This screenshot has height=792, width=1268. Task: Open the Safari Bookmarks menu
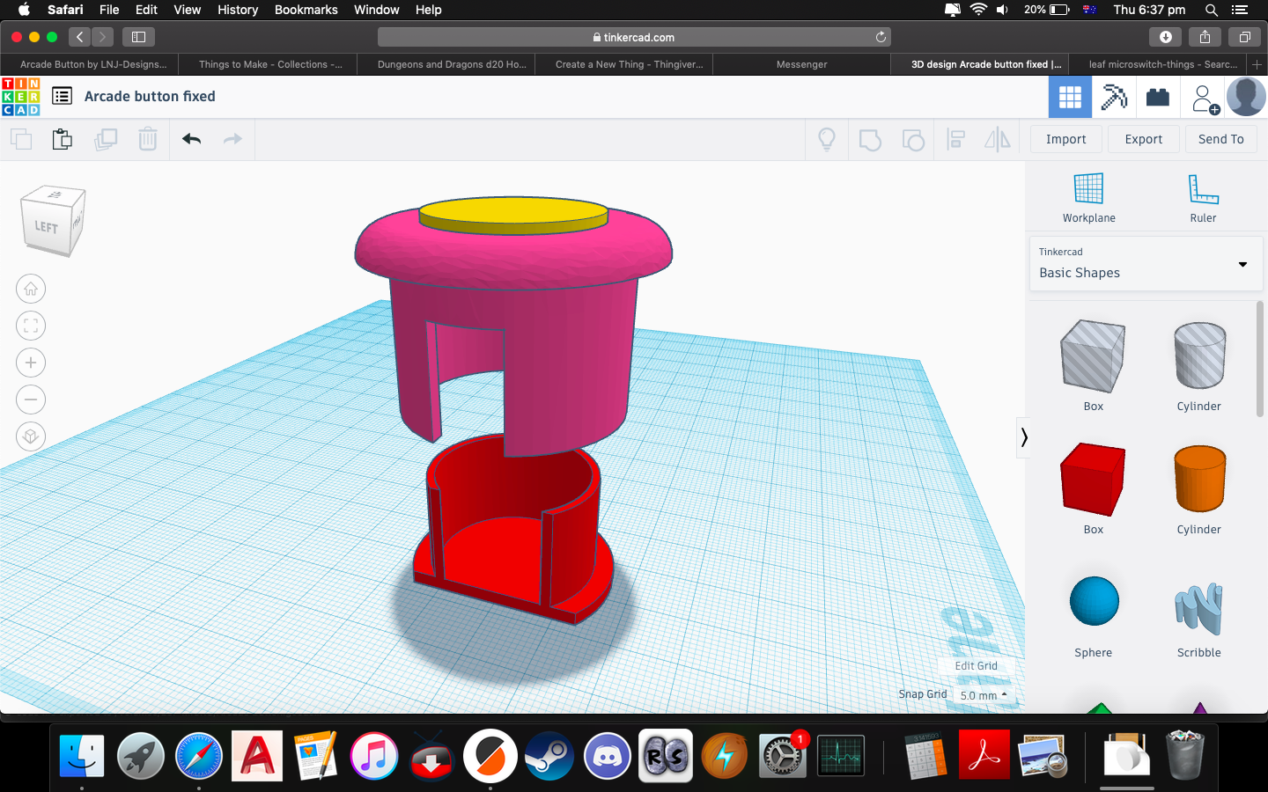tap(306, 10)
